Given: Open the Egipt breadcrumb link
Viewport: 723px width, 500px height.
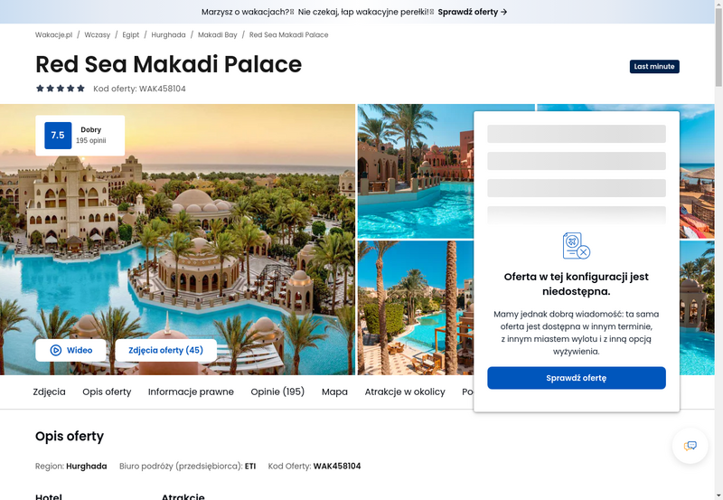Looking at the screenshot, I should 131,35.
